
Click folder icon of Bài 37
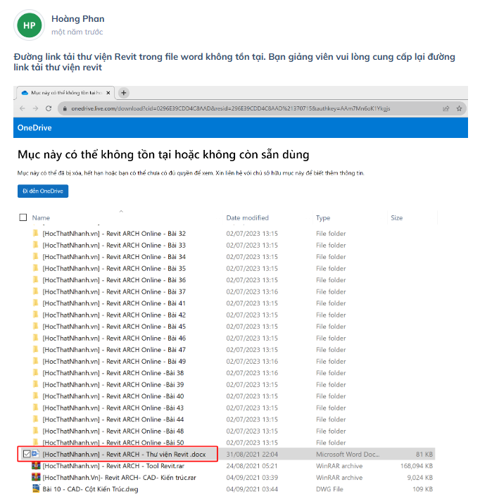click(x=36, y=291)
